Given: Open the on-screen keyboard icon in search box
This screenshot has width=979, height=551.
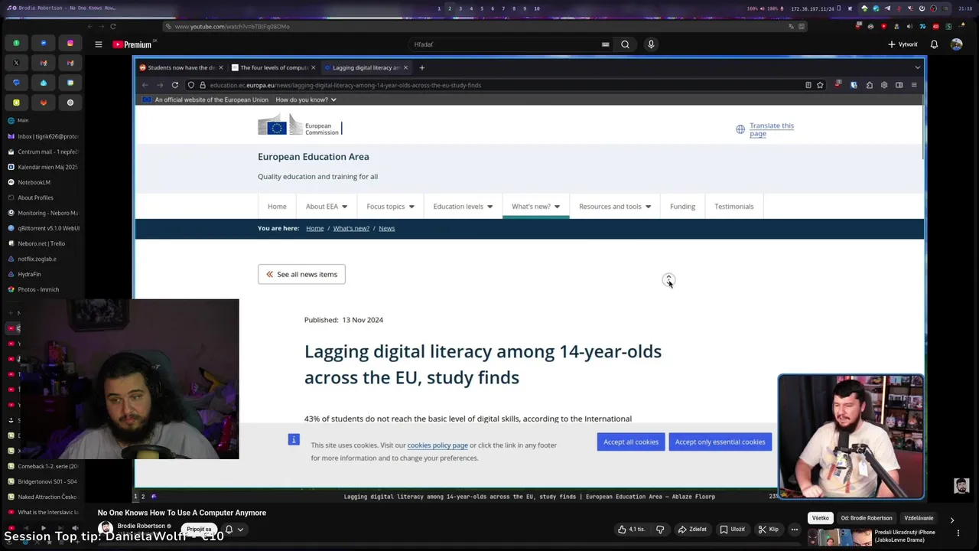Looking at the screenshot, I should (605, 44).
